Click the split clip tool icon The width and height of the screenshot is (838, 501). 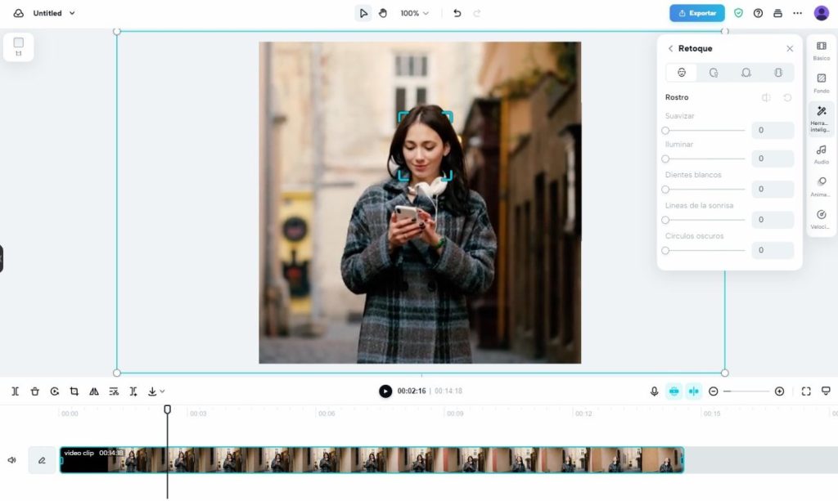16,391
